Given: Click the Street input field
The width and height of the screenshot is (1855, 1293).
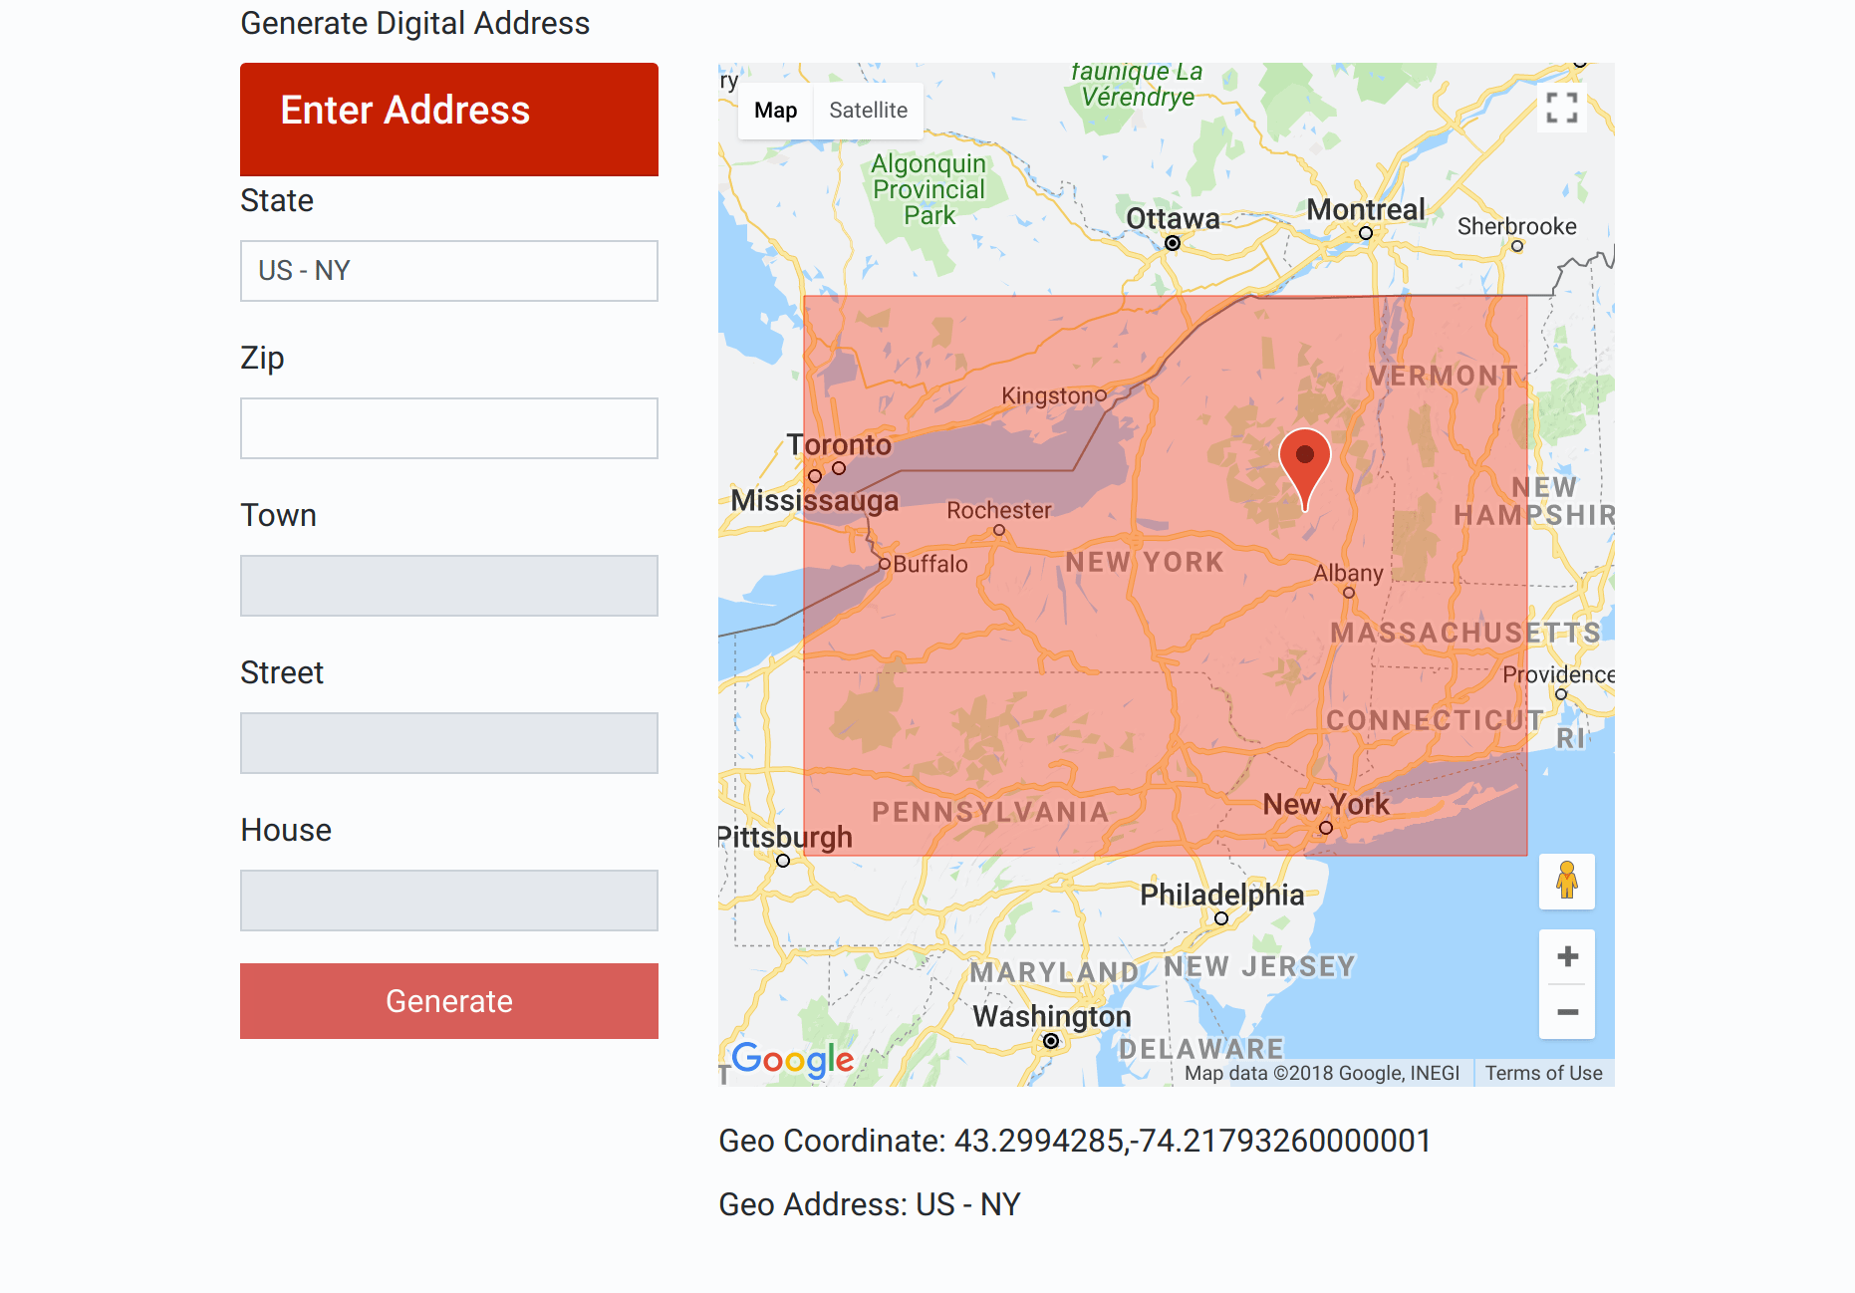Looking at the screenshot, I should point(448,742).
